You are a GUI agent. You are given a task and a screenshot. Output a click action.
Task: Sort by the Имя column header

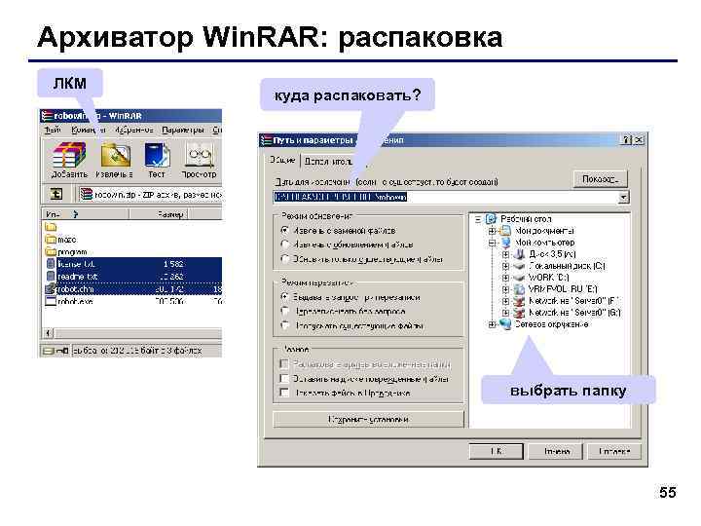point(85,214)
